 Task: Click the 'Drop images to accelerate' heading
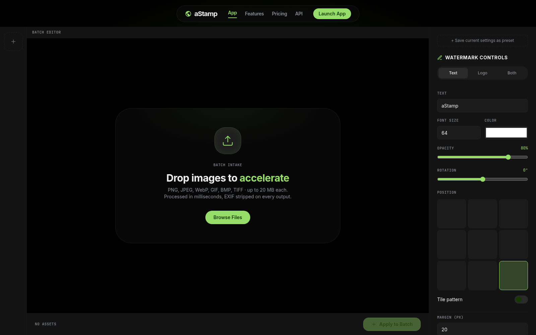228,178
